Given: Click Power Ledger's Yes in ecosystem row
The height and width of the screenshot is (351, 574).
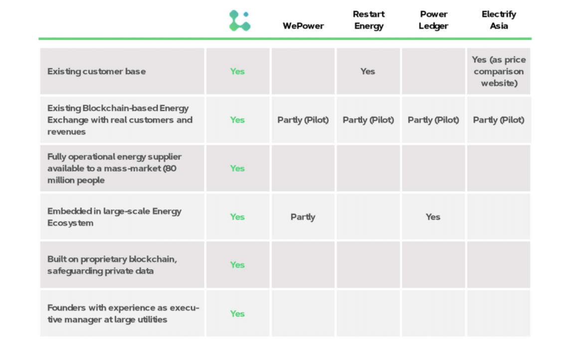Looking at the screenshot, I should point(433,217).
